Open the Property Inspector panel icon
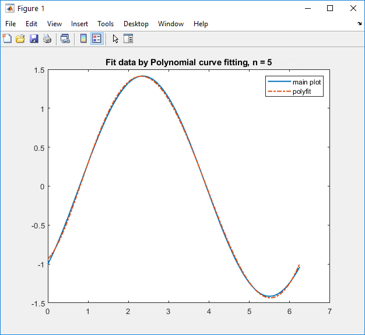The image size is (365, 335). (x=128, y=39)
